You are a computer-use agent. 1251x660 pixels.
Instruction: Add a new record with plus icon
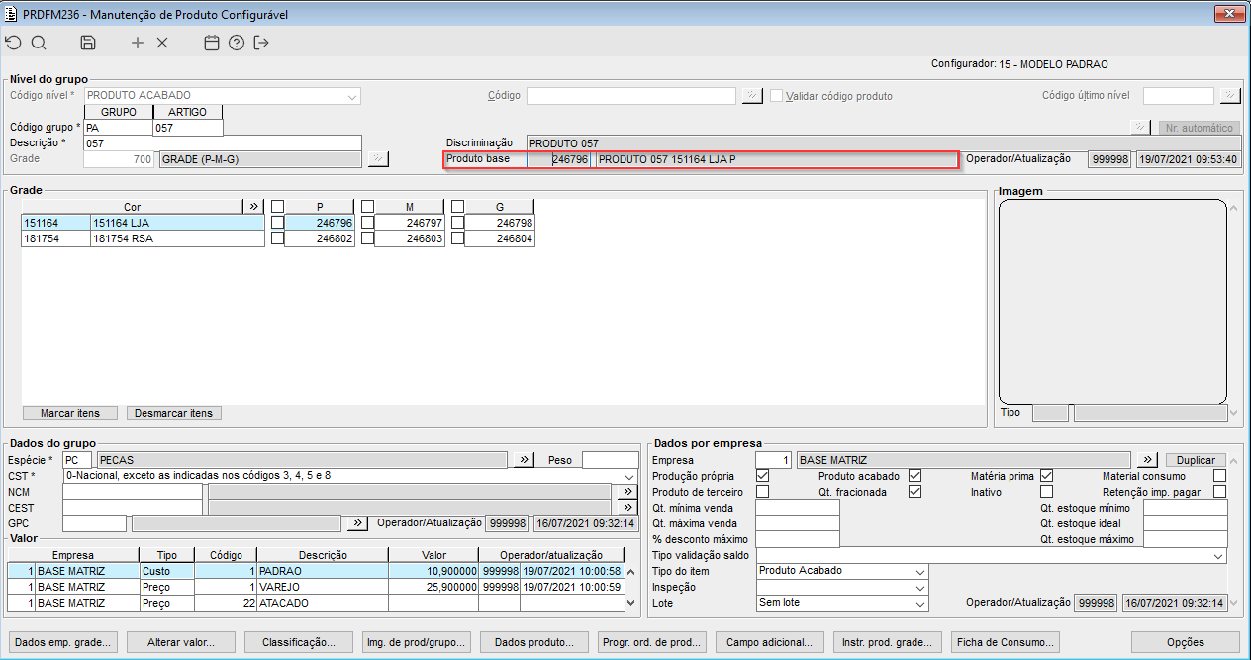click(x=138, y=43)
